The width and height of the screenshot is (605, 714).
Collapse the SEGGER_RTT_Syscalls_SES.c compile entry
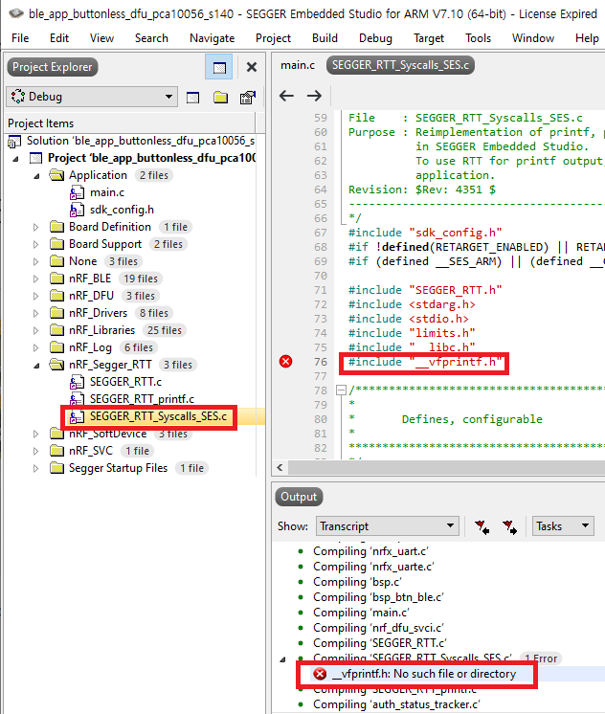click(283, 658)
